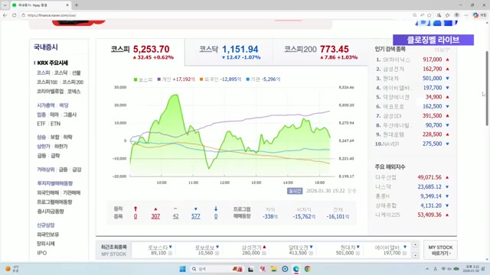Open the 클로징벨 라이브 banner
Viewport: 490px width, 275px height.
coord(433,40)
